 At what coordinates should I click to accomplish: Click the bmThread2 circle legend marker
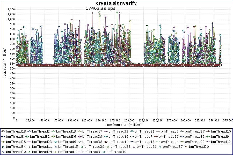29,131
